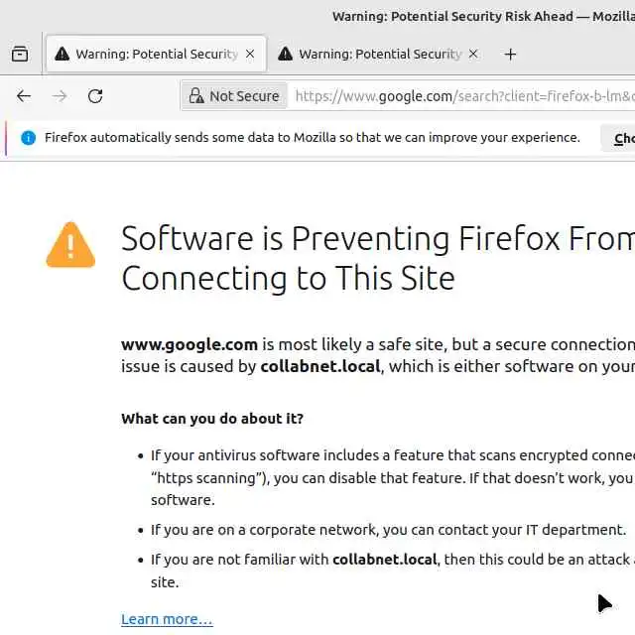Screen dimensions: 635x635
Task: Open a new tab with plus icon
Action: pos(510,55)
